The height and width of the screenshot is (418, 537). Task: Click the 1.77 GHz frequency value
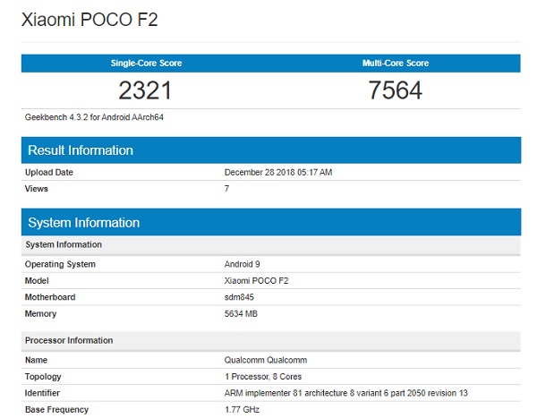242,409
